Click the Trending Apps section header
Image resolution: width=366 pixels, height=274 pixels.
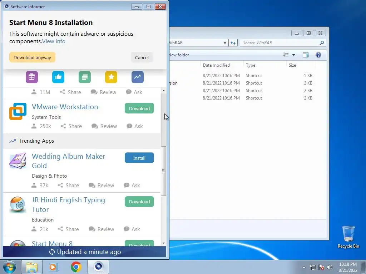tap(82, 141)
